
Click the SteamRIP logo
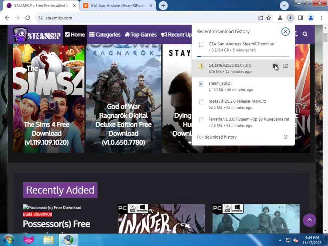(37, 35)
